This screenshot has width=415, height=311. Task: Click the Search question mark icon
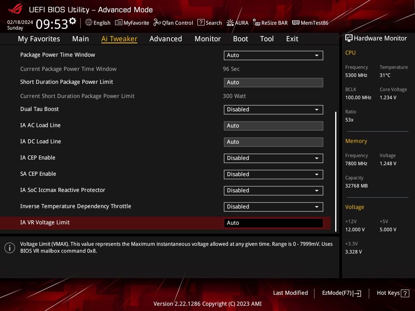click(x=201, y=23)
